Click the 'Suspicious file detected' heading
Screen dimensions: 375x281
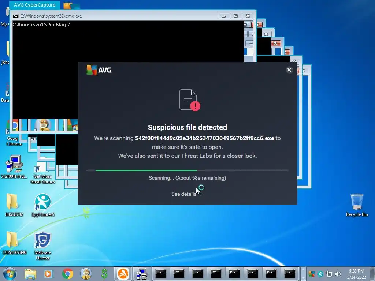tap(187, 127)
